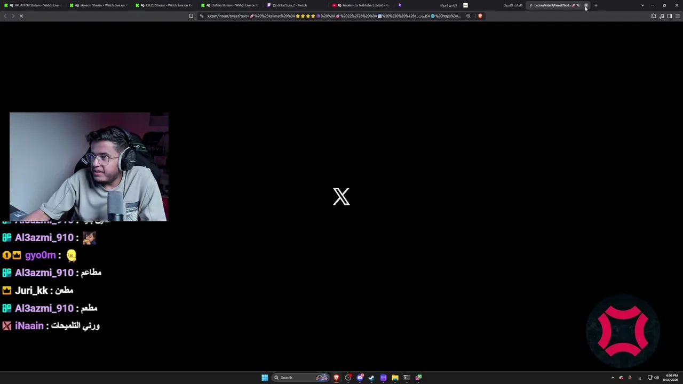683x384 pixels.
Task: Open OBS Studio from the taskbar
Action: point(348,378)
